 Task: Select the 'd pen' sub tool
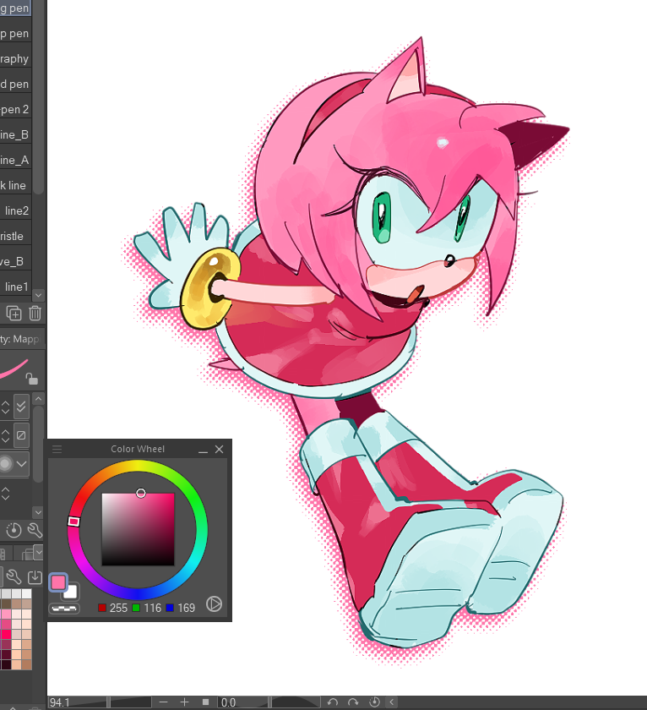pyautogui.click(x=15, y=84)
